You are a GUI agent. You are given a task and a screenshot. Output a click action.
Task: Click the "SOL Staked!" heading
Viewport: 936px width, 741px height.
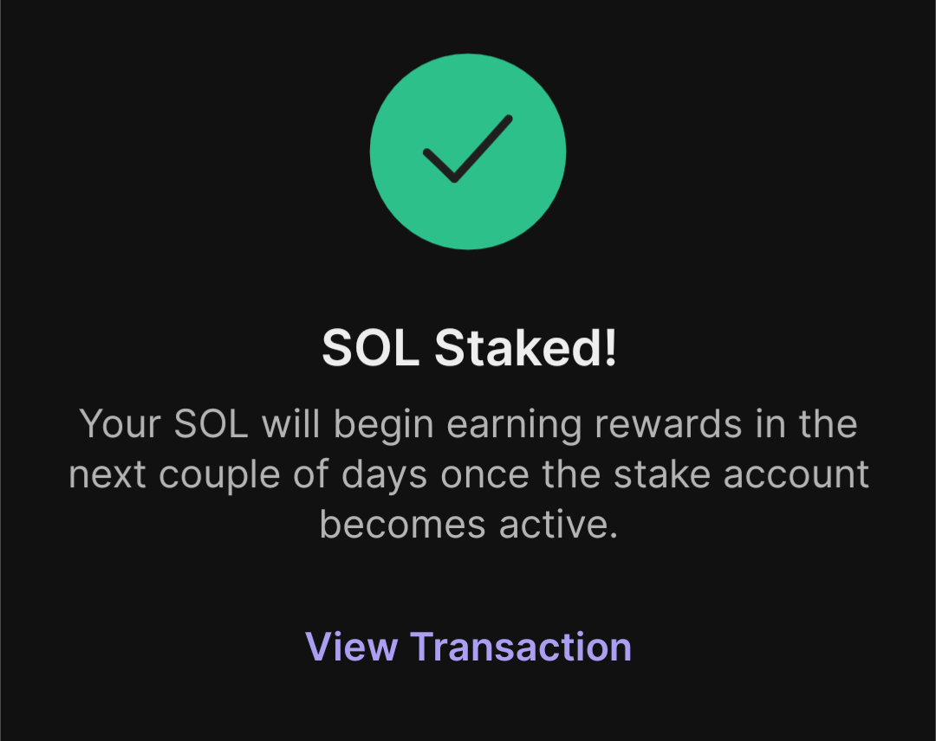(x=468, y=348)
